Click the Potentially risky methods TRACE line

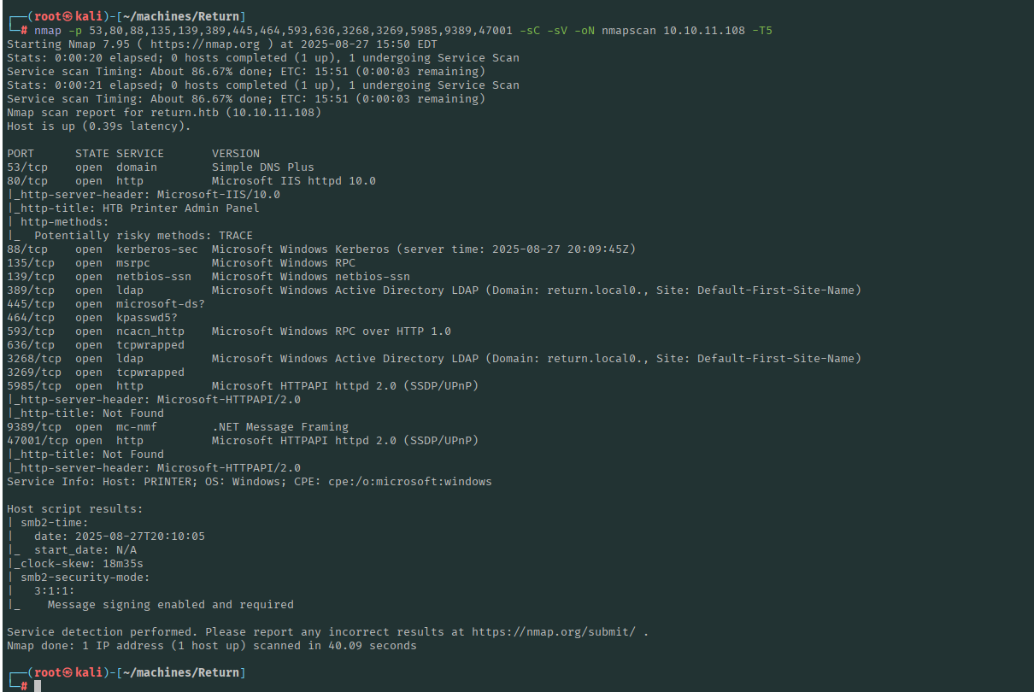pyautogui.click(x=143, y=236)
